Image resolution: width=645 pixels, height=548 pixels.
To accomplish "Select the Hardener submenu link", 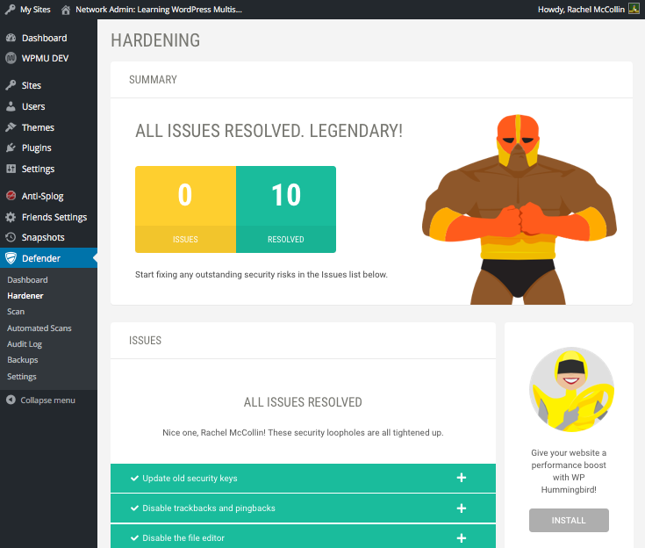I will click(25, 296).
